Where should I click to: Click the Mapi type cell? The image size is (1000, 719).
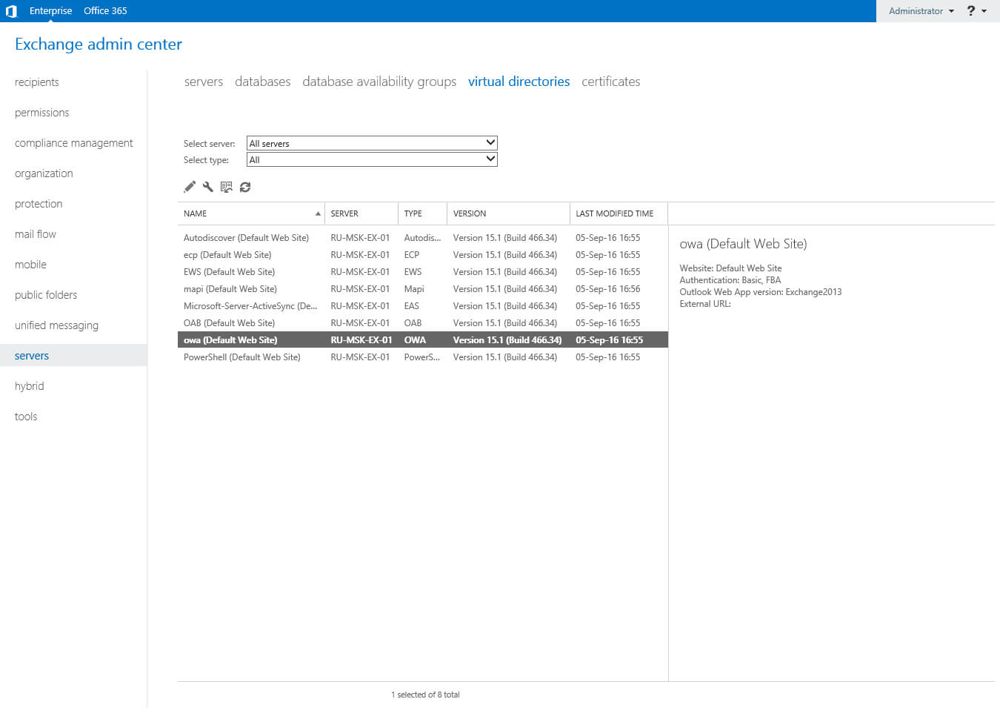414,289
